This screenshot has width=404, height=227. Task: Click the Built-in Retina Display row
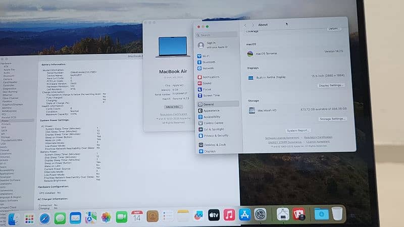[x=296, y=77]
